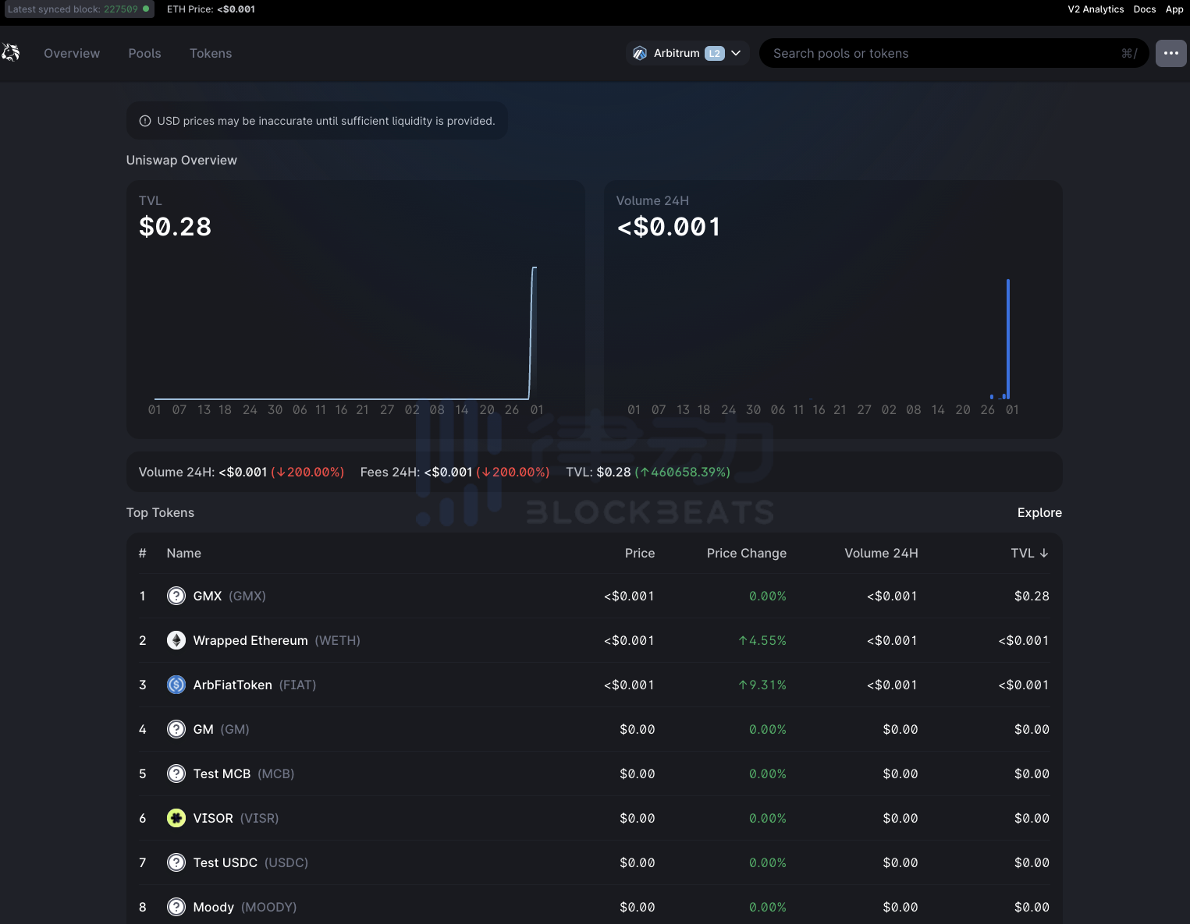Click Latest synced block 227509 text
The width and height of the screenshot is (1190, 924).
coord(73,9)
